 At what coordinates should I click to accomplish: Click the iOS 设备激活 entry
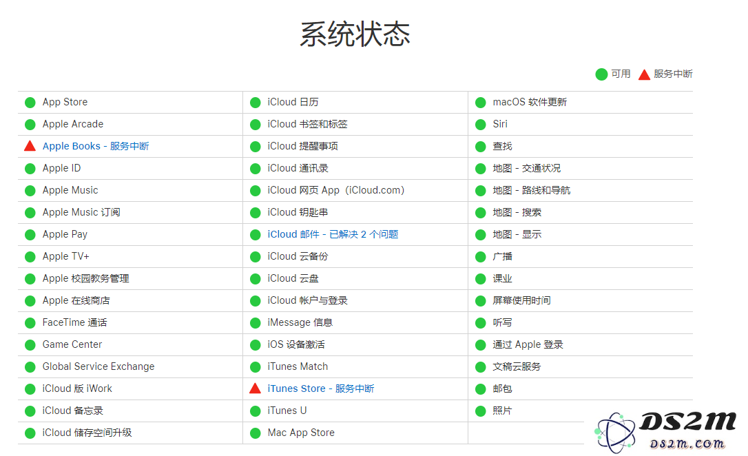296,344
